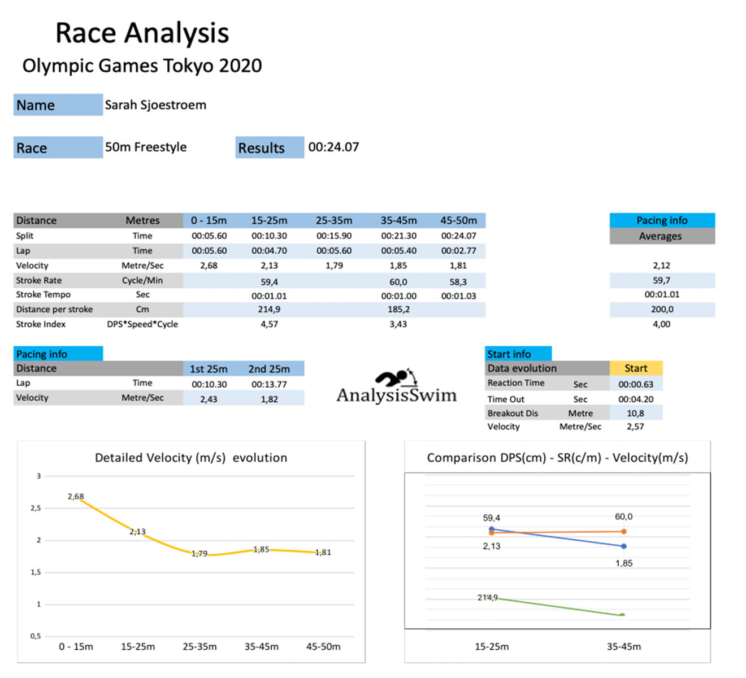
Task: Select the 1st 25m column header
Action: click(209, 369)
